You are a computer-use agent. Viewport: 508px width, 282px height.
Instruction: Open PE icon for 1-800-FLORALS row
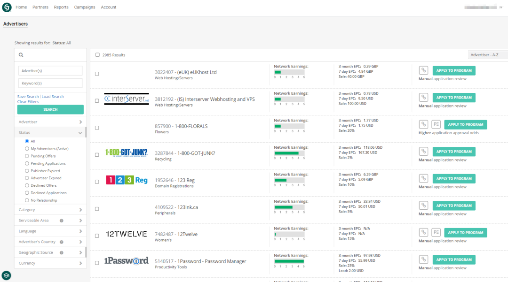click(x=436, y=124)
